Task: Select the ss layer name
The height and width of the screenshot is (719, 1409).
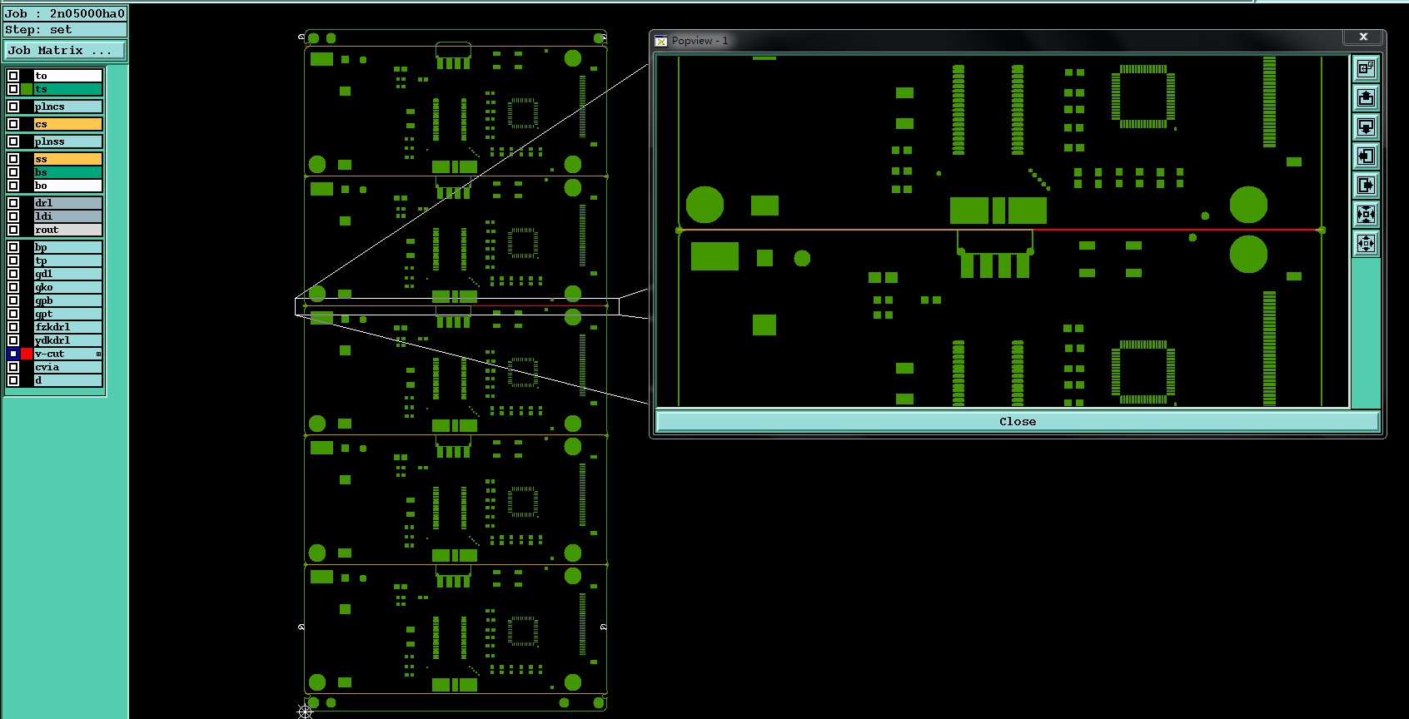Action: [x=67, y=159]
